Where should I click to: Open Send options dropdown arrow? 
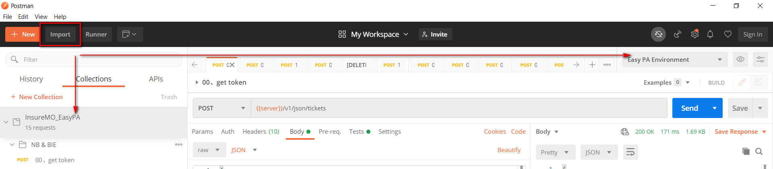point(715,108)
